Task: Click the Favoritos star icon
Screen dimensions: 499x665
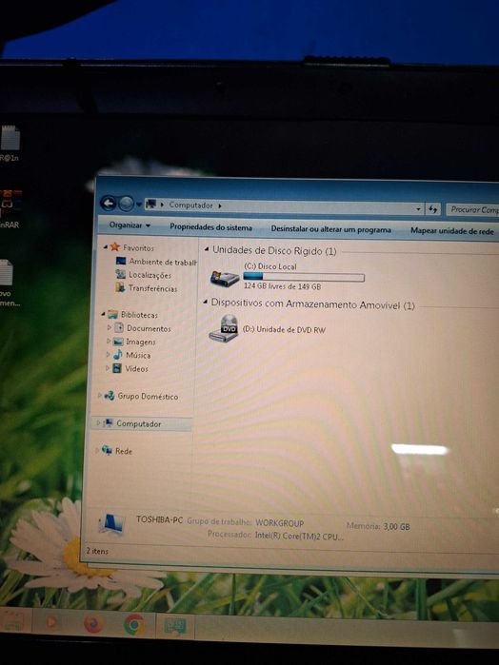Action: 114,246
